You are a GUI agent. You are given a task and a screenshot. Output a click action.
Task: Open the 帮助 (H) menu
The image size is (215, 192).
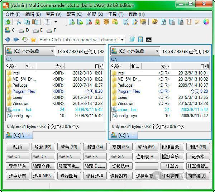click(137, 14)
